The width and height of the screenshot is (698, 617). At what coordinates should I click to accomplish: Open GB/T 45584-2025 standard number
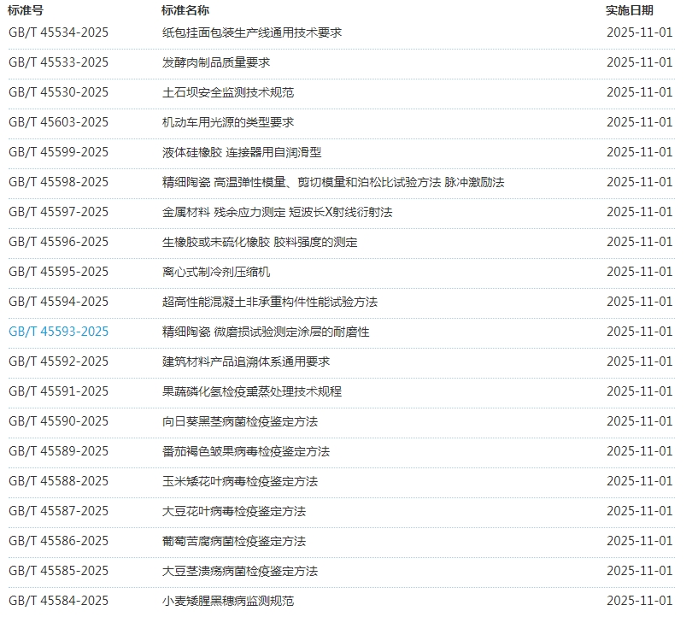coord(58,601)
